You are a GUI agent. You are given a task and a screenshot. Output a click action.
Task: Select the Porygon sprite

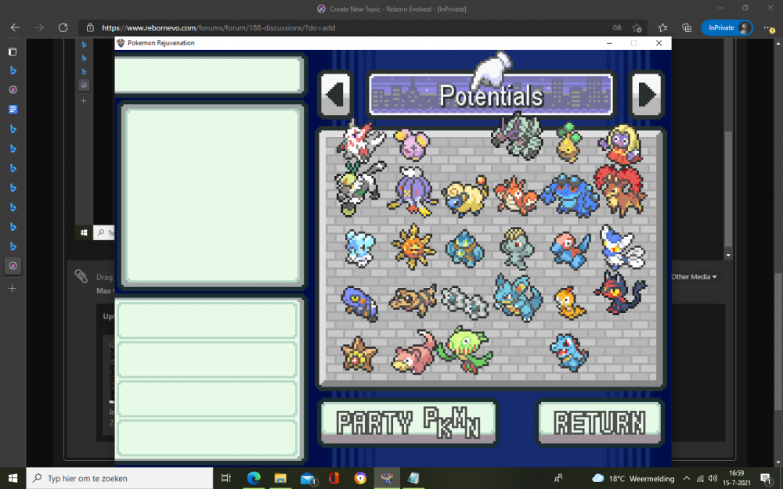click(x=570, y=250)
